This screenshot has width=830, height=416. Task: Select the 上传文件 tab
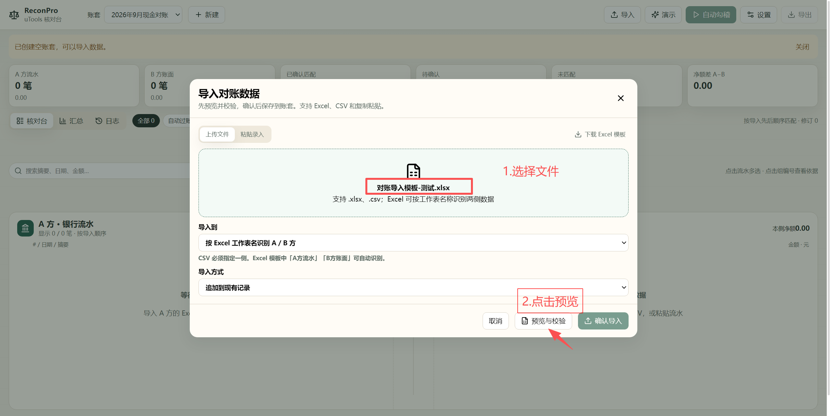tap(217, 134)
